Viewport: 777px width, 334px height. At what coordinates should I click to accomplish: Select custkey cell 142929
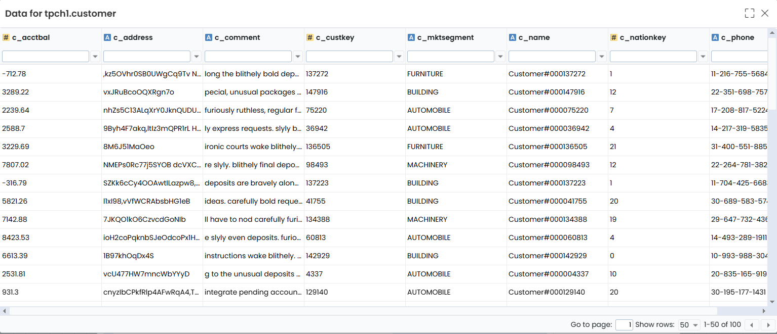tap(355, 256)
